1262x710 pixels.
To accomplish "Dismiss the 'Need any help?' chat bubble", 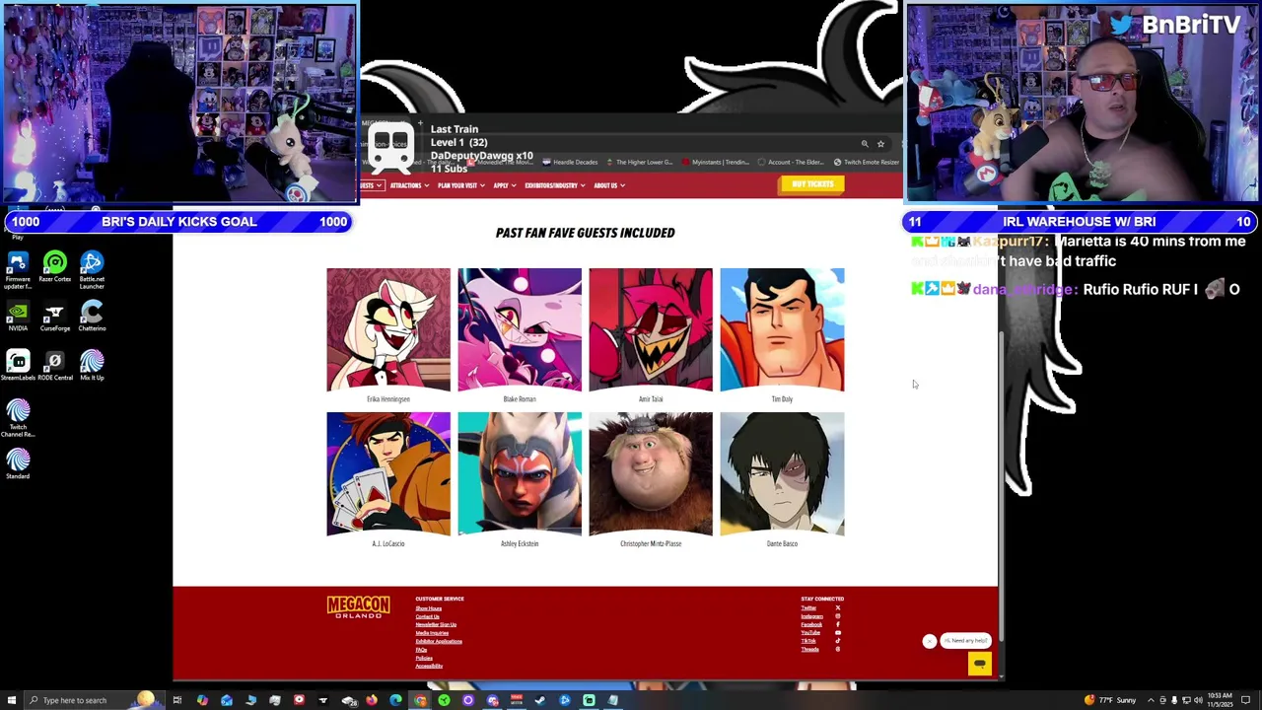I will pyautogui.click(x=929, y=641).
